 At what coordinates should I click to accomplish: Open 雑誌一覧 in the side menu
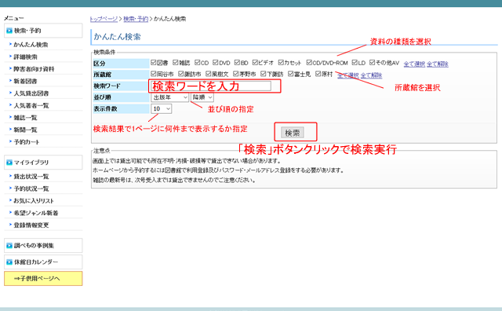coord(26,118)
